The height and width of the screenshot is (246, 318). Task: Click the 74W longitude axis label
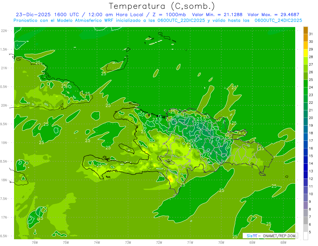pyautogui.click(x=97, y=243)
